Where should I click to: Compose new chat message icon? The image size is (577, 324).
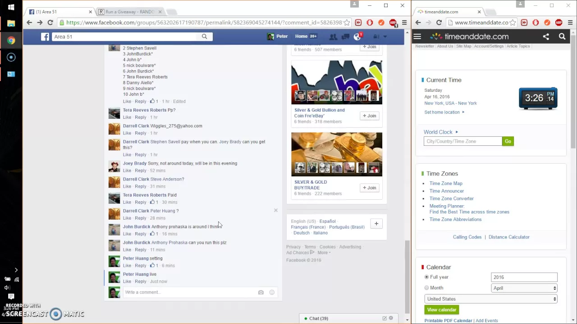385,318
